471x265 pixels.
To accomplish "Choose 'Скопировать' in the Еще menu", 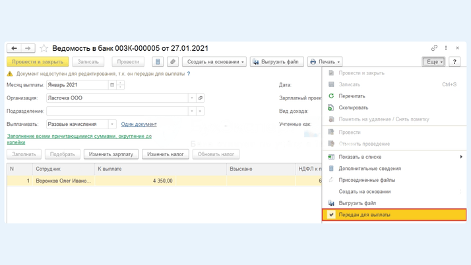I will (x=354, y=107).
